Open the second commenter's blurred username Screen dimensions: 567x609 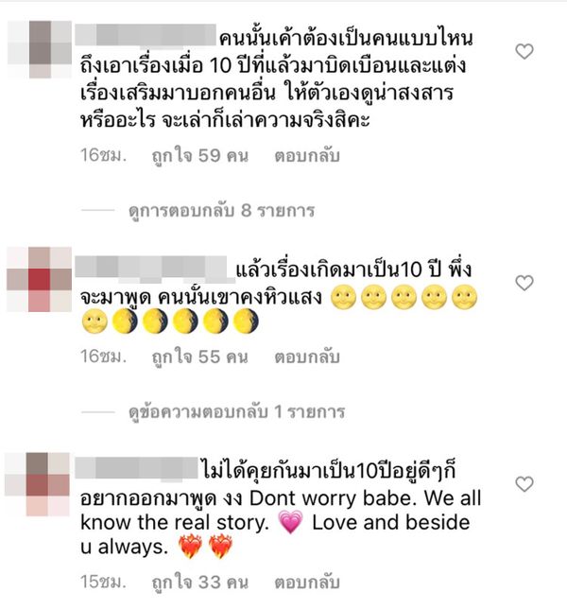[151, 267]
